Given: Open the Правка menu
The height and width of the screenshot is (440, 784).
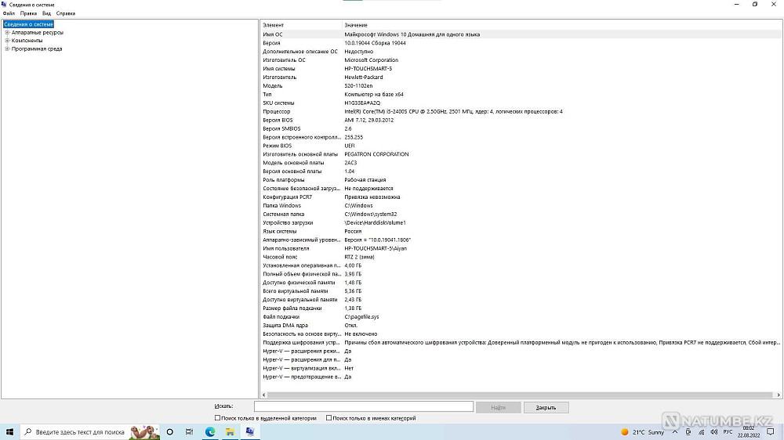Looking at the screenshot, I should pos(28,13).
